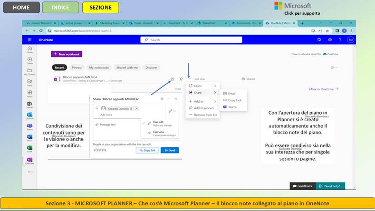This screenshot has width=375, height=211.
Task: Open the Need help? button
Action: [x=330, y=186]
